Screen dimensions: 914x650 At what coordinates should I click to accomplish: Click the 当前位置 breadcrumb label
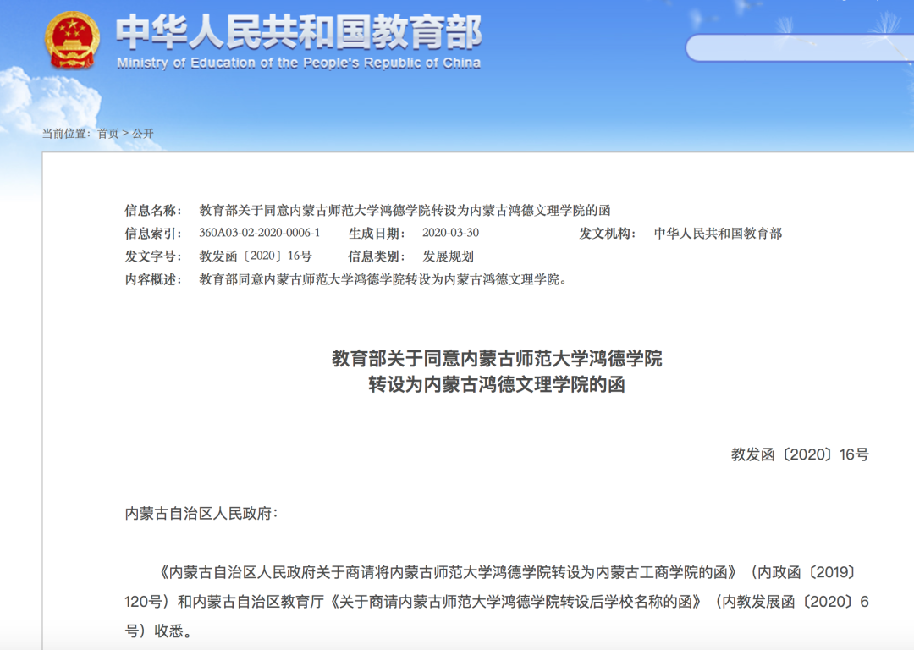coord(66,134)
